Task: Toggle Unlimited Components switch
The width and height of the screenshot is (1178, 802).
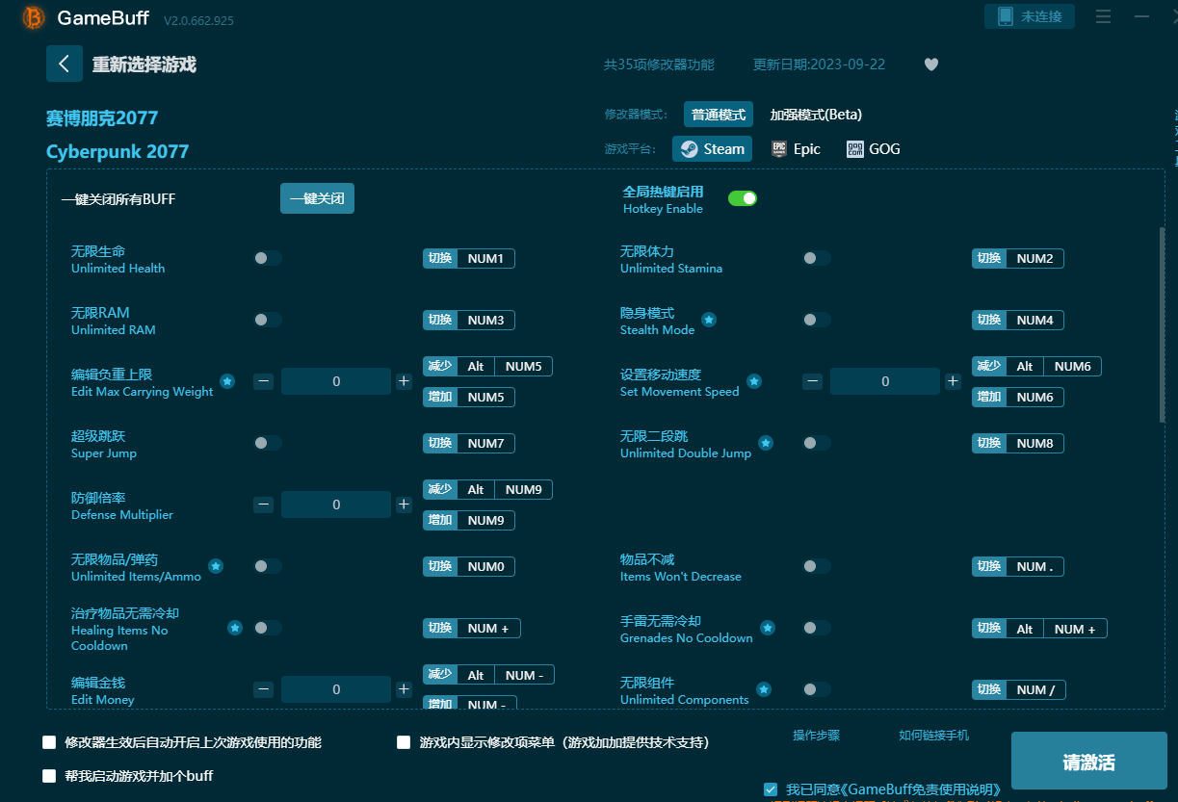Action: click(x=817, y=689)
